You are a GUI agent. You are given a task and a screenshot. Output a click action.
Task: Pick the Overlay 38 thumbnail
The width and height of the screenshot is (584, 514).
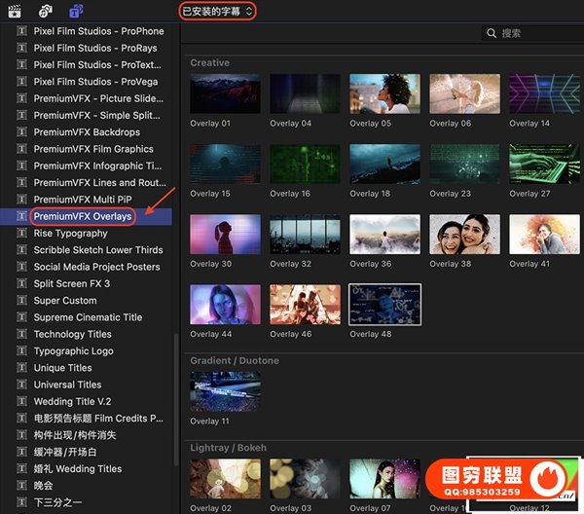click(464, 235)
